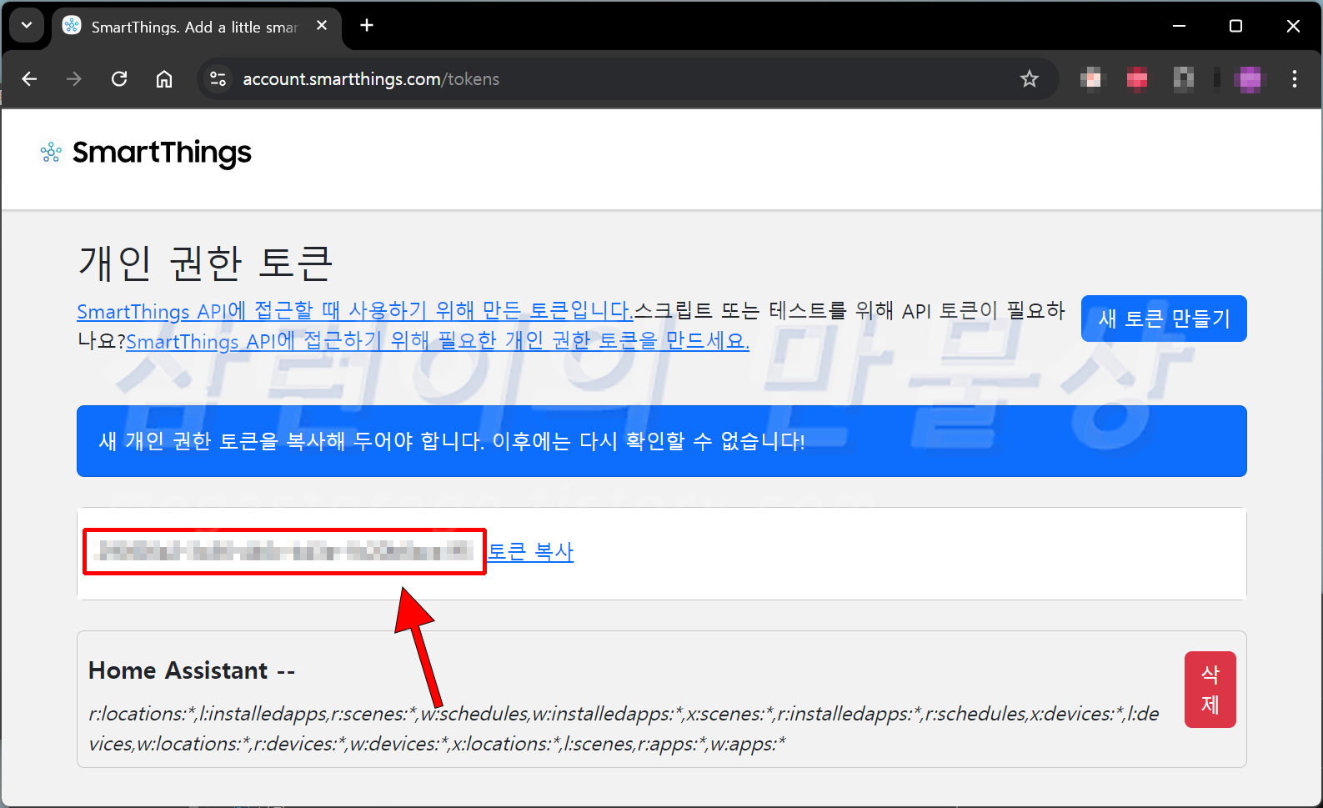
Task: Open the tab search dropdown arrow
Action: point(27,25)
